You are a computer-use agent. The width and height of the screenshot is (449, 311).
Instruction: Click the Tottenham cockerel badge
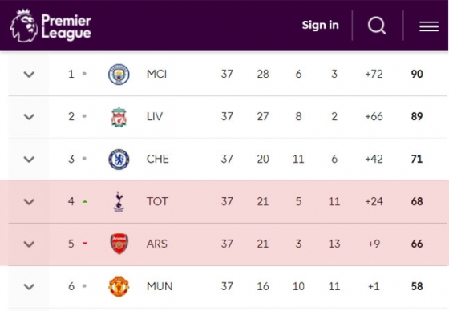119,202
